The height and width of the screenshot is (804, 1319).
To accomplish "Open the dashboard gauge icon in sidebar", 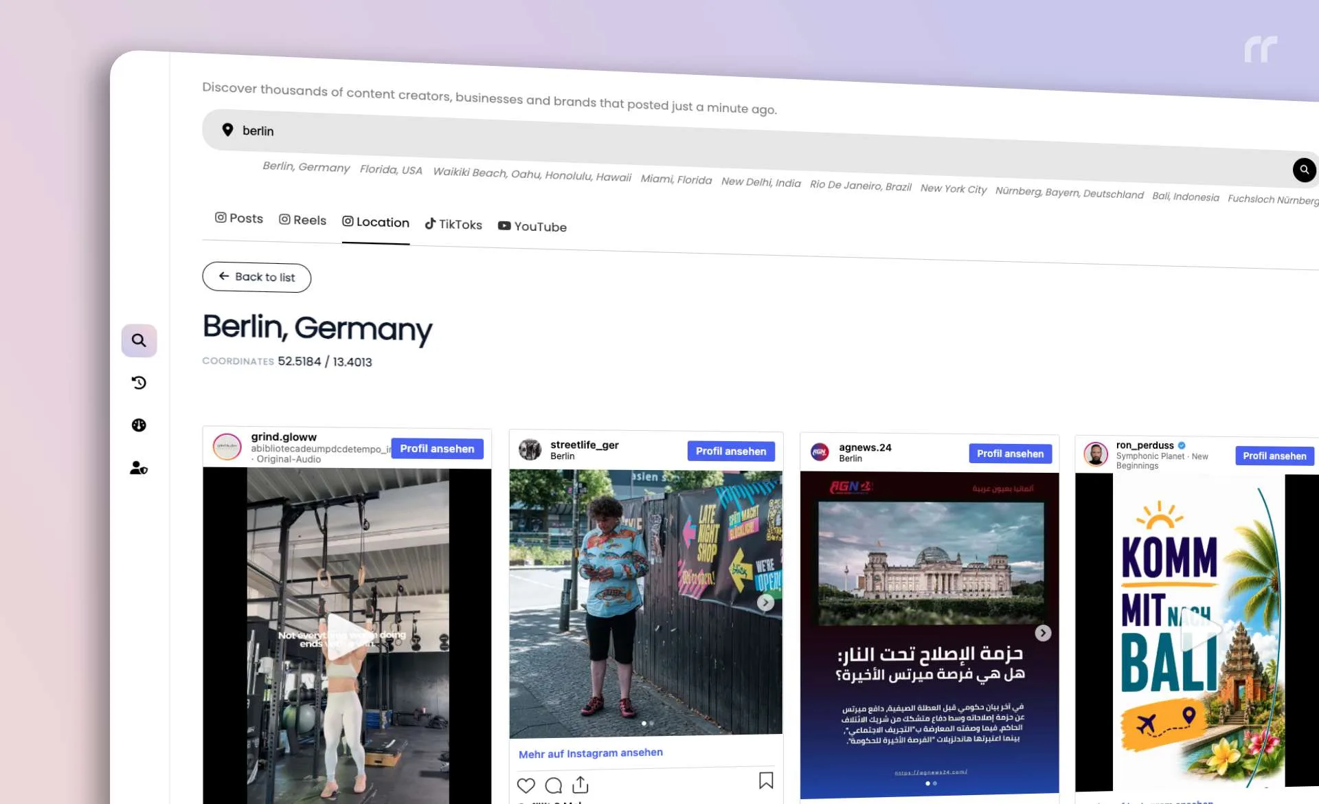I will pos(139,425).
